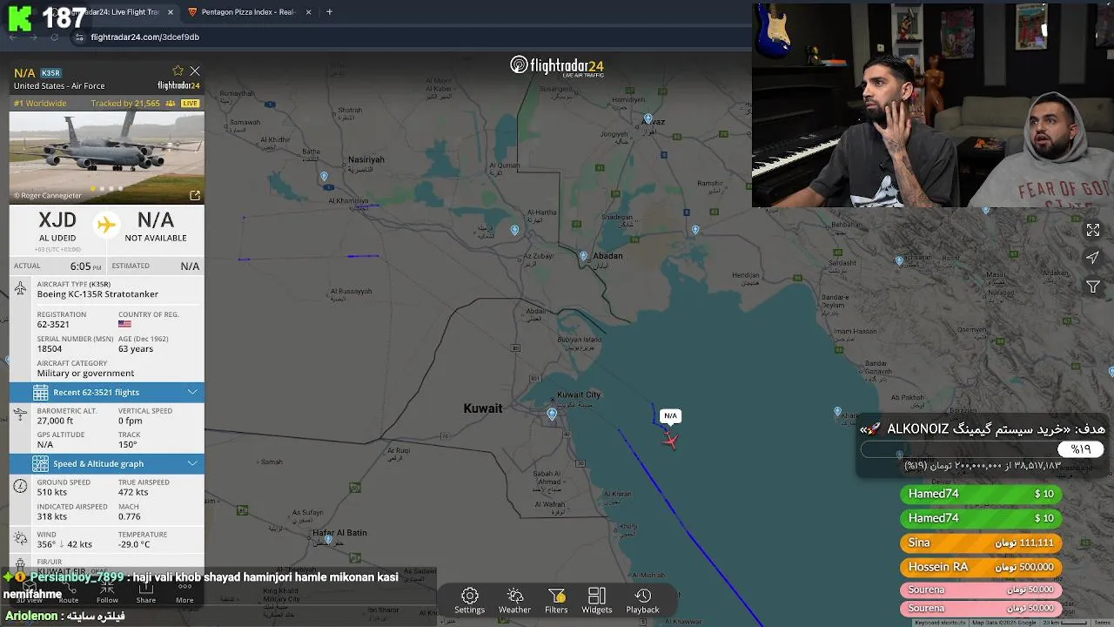Click the my-location arrow icon
This screenshot has width=1114, height=627.
[x=1093, y=258]
